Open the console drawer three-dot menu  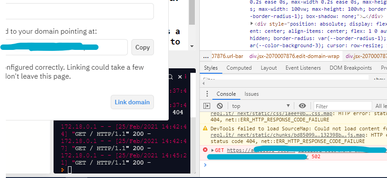(x=207, y=94)
